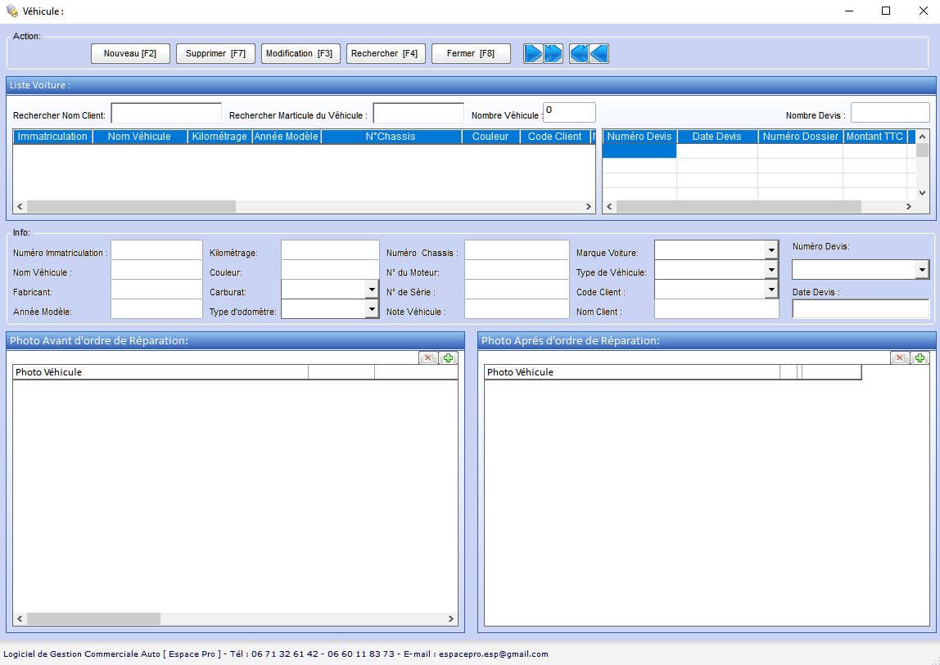Click the Rechercher [F4] button

[x=386, y=53]
